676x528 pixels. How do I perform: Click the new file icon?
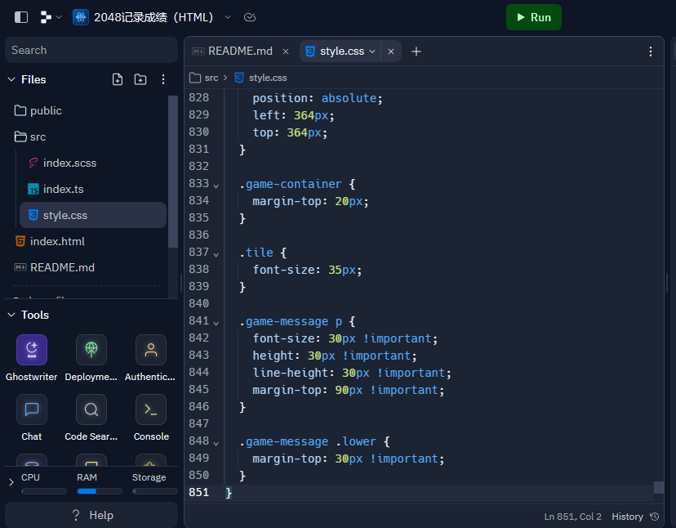coord(118,79)
